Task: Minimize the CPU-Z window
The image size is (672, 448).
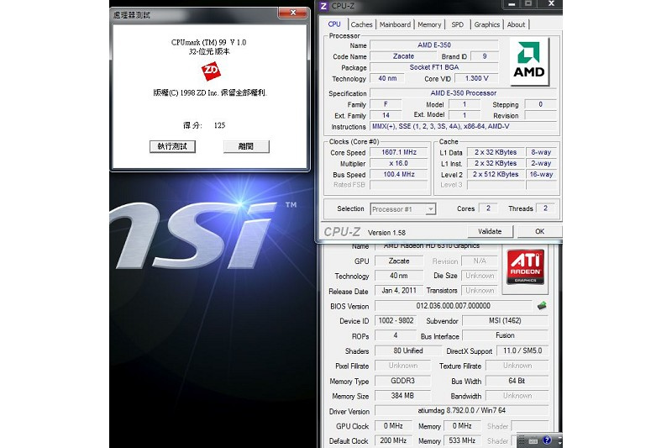Action: point(512,4)
